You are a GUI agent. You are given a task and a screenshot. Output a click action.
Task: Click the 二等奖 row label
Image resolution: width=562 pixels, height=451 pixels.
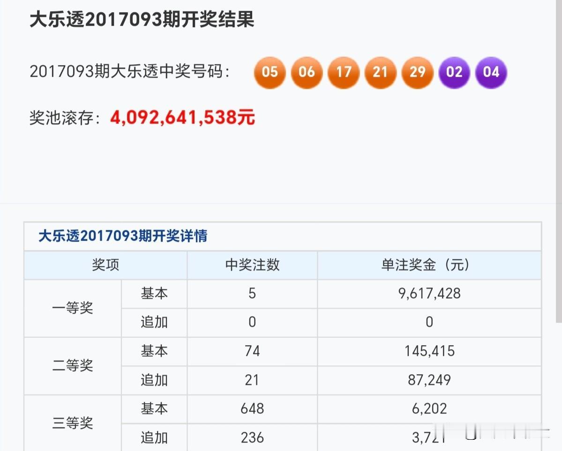[72, 366]
